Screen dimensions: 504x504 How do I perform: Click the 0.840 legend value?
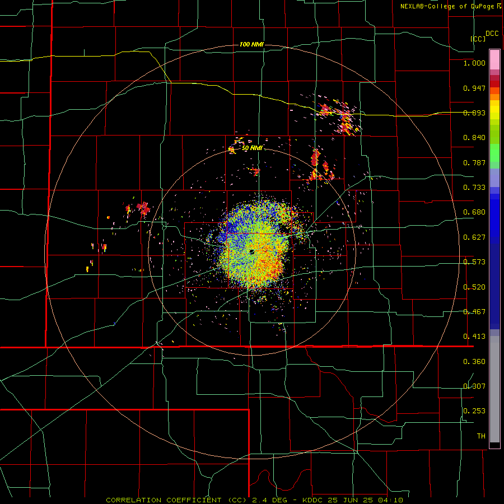pyautogui.click(x=474, y=138)
